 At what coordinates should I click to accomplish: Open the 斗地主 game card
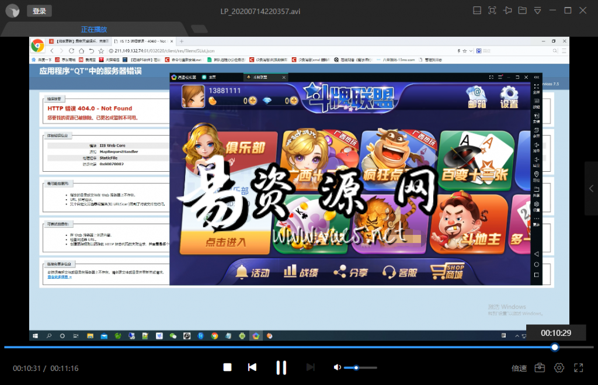[x=469, y=224]
